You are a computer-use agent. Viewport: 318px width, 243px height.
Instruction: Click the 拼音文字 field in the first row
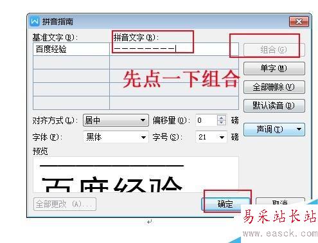coord(174,50)
